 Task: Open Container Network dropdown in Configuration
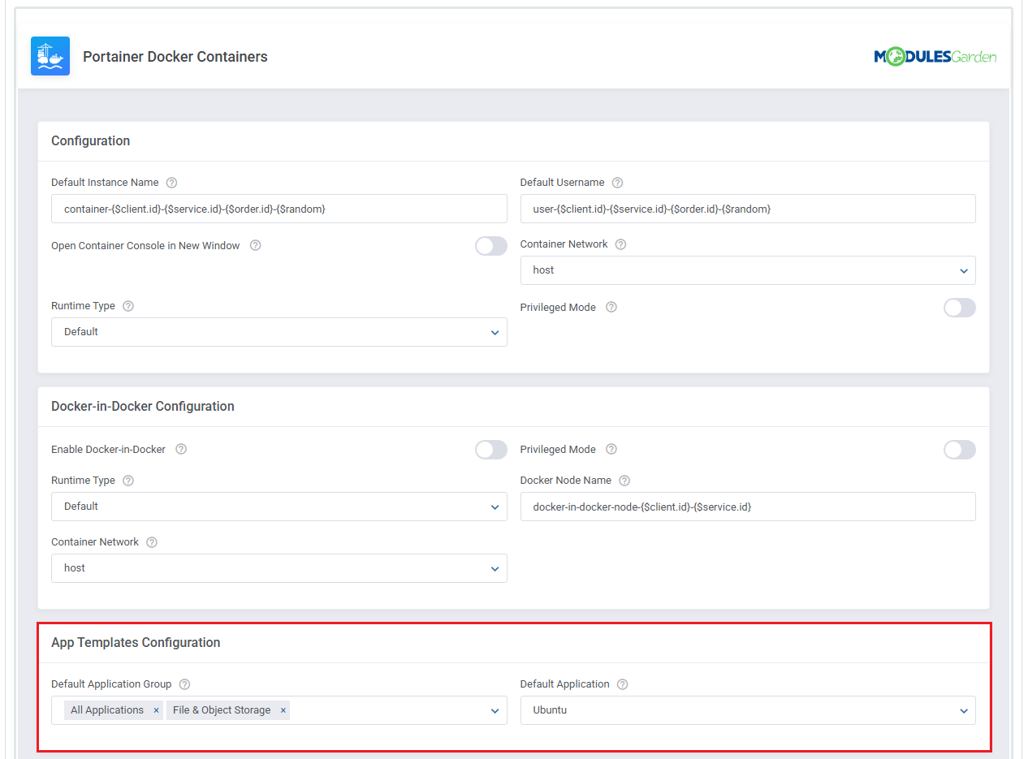point(748,270)
